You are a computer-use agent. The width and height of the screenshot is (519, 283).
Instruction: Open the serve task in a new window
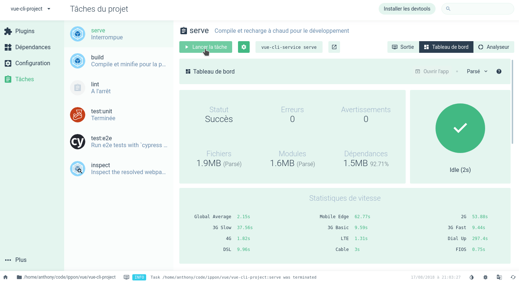334,47
